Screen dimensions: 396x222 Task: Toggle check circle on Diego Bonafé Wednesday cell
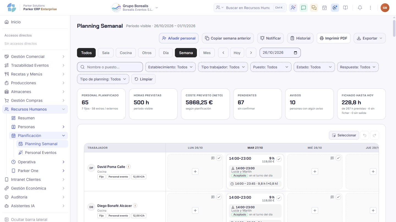pyautogui.click(x=338, y=197)
